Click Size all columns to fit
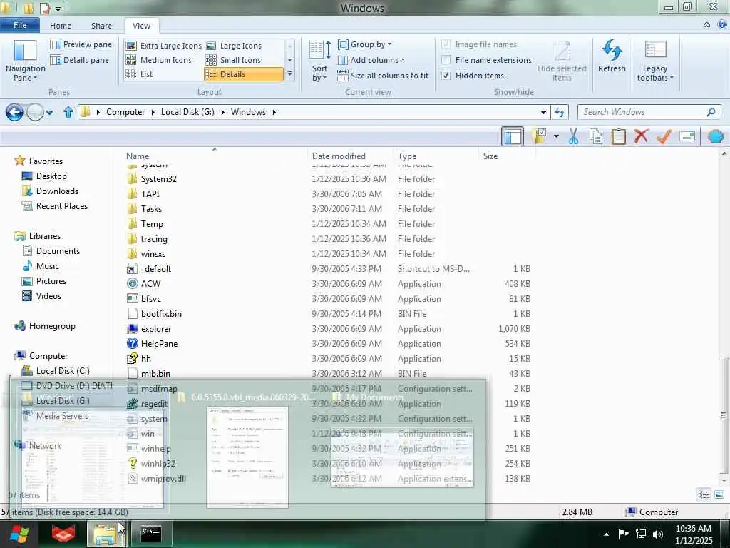The height and width of the screenshot is (548, 730). pos(383,76)
